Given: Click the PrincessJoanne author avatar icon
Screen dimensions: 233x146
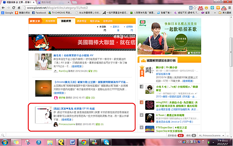Looking at the screenshot, I should (x=56, y=125).
